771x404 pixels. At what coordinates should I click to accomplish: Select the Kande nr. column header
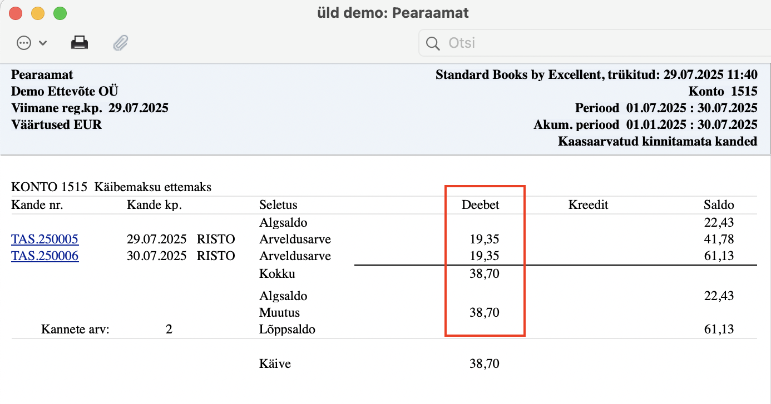[37, 205]
